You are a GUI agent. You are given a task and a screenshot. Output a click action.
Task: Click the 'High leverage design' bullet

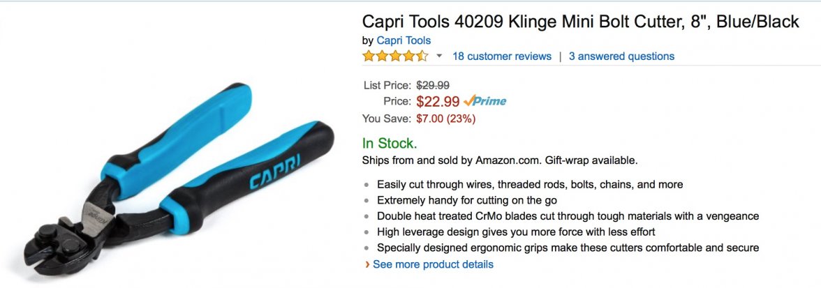point(515,232)
